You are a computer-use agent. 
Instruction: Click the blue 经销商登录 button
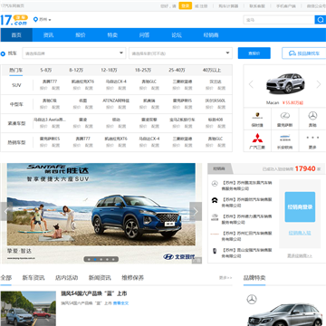click(x=300, y=207)
